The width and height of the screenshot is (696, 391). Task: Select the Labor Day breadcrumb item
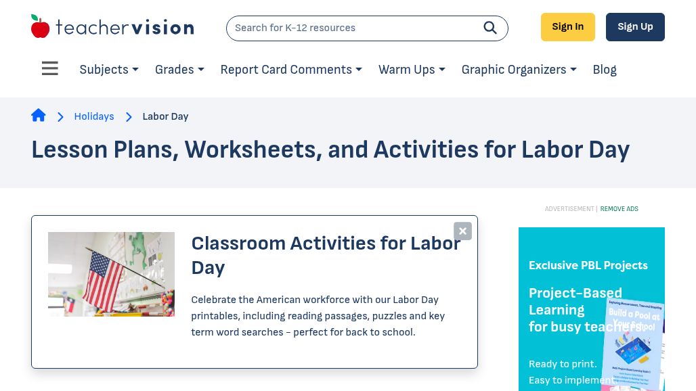(165, 116)
